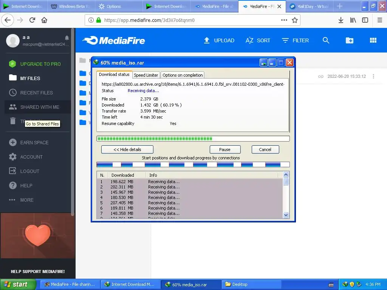Click Internet Download Manager taskbar button
The height and width of the screenshot is (290, 387).
point(130,284)
